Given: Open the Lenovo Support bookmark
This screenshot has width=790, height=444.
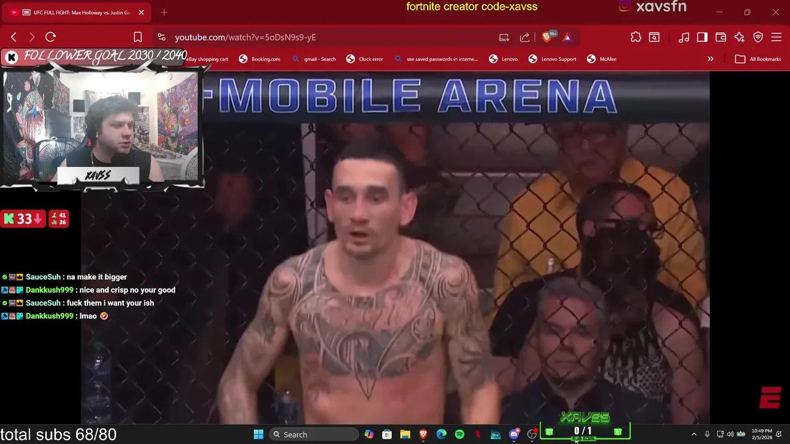Looking at the screenshot, I should pos(552,59).
